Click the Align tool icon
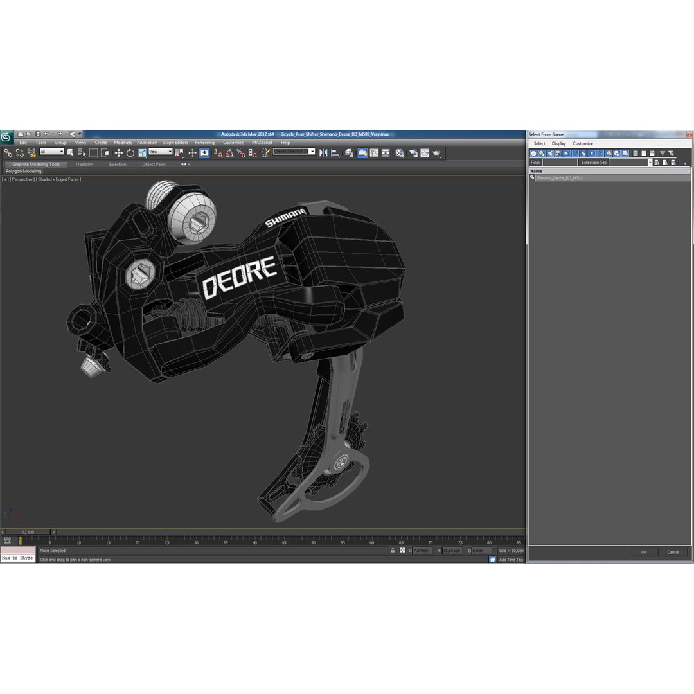This screenshot has height=694, width=694. (x=335, y=153)
